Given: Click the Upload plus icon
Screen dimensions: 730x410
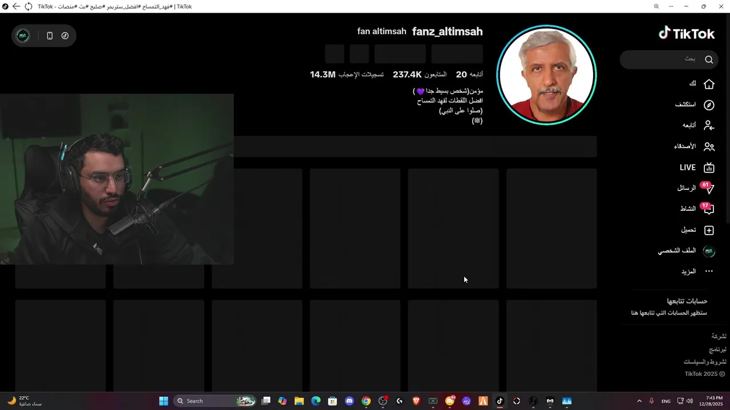Looking at the screenshot, I should [709, 230].
